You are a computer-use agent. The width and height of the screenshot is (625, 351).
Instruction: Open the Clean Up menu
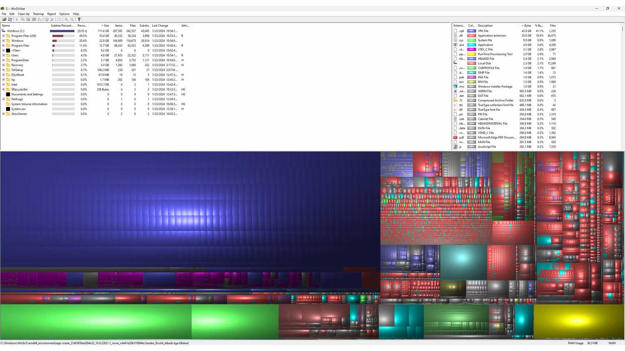(x=24, y=14)
